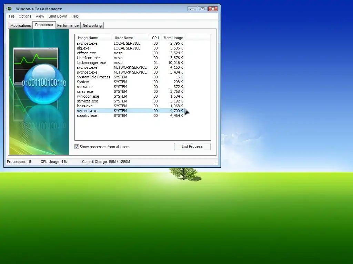Select the smss.exe process
Image resolution: width=353 pixels, height=264 pixels.
click(130, 87)
